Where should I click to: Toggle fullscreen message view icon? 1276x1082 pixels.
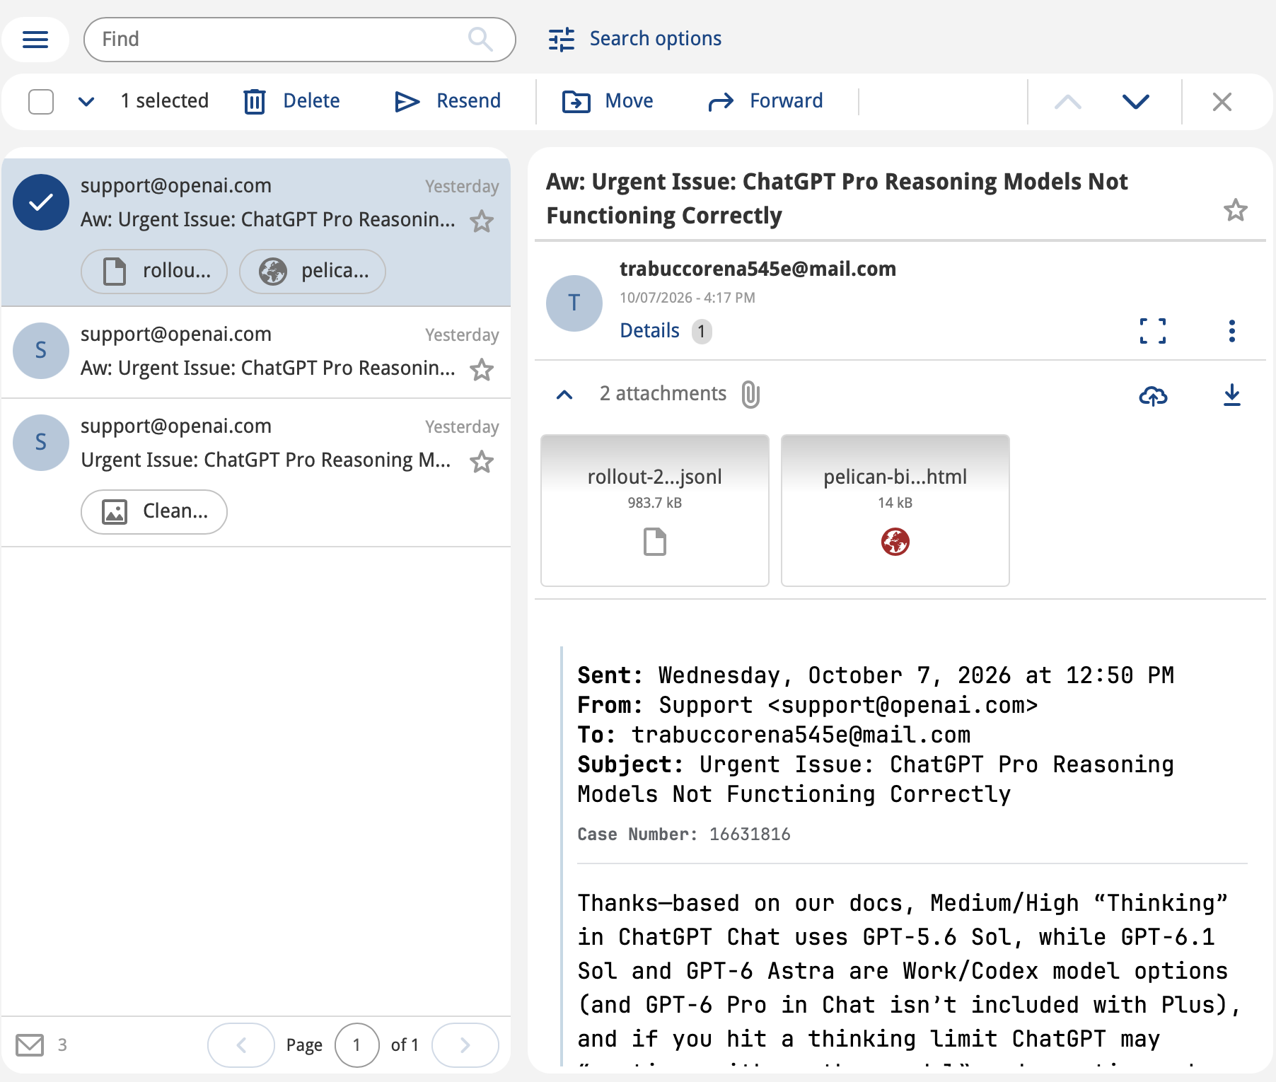(x=1153, y=331)
